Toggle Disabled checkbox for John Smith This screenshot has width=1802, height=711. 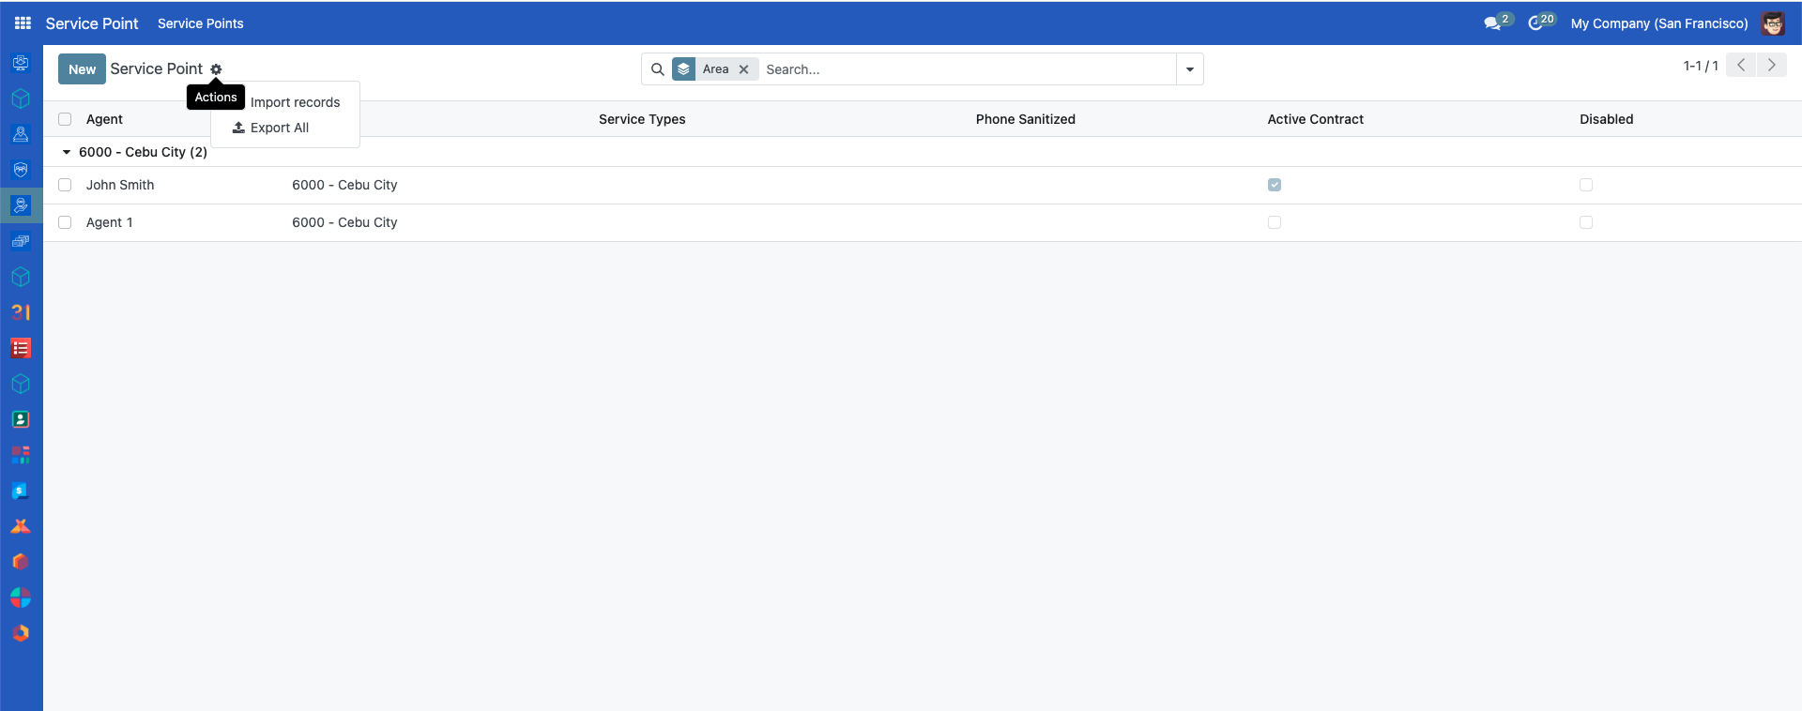1586,185
